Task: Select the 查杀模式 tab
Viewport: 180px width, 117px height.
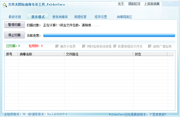Action: click(x=38, y=17)
